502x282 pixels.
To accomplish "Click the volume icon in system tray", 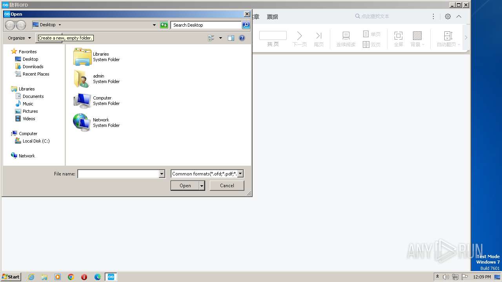I will 446,277.
